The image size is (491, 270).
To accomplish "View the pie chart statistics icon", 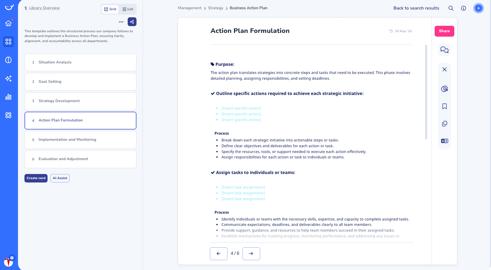I will (x=444, y=89).
